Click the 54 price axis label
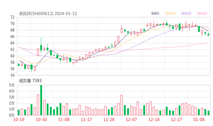Image resolution: width=213 pixels, height=126 pixels. pyautogui.click(x=12, y=75)
